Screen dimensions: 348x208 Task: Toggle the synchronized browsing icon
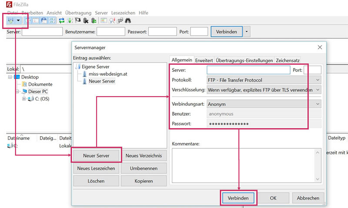tap(120, 20)
